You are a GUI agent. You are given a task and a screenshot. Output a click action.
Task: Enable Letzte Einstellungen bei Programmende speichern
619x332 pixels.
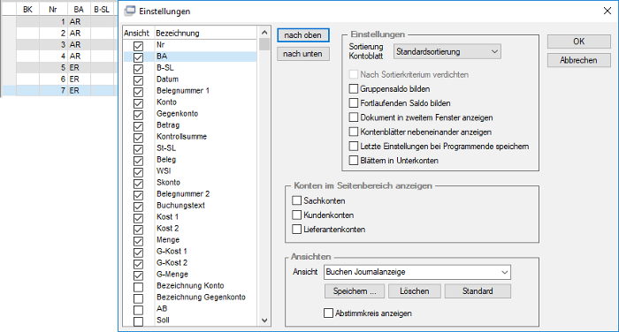pyautogui.click(x=354, y=147)
